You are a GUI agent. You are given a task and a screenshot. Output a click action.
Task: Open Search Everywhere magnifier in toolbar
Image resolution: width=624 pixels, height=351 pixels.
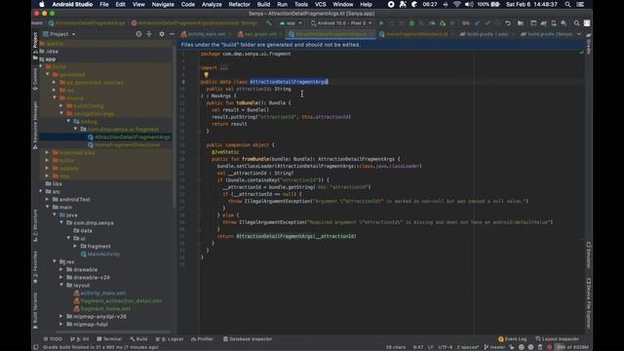click(576, 23)
